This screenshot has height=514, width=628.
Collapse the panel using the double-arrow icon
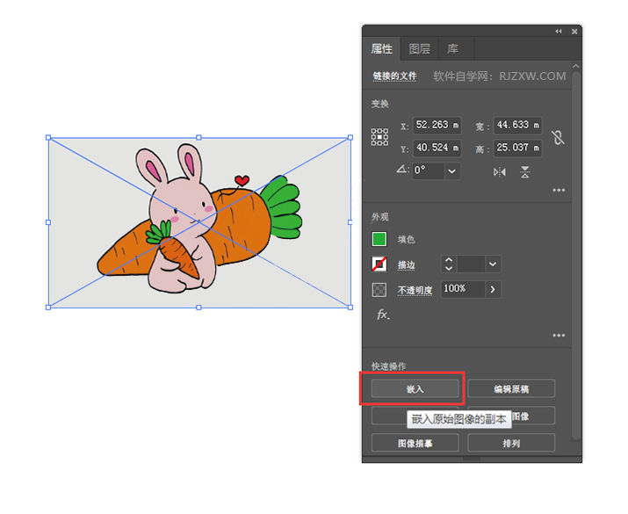click(x=559, y=31)
